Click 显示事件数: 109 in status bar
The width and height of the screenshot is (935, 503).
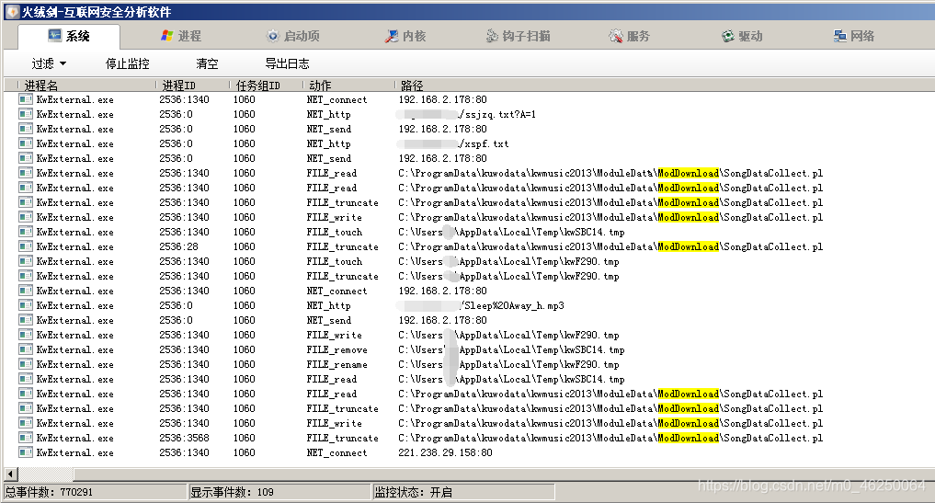click(232, 492)
